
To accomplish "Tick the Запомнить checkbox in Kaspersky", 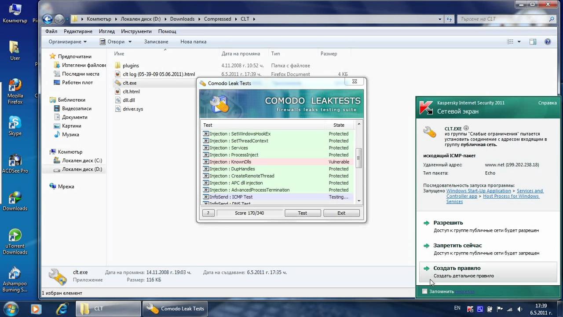I will 424,291.
